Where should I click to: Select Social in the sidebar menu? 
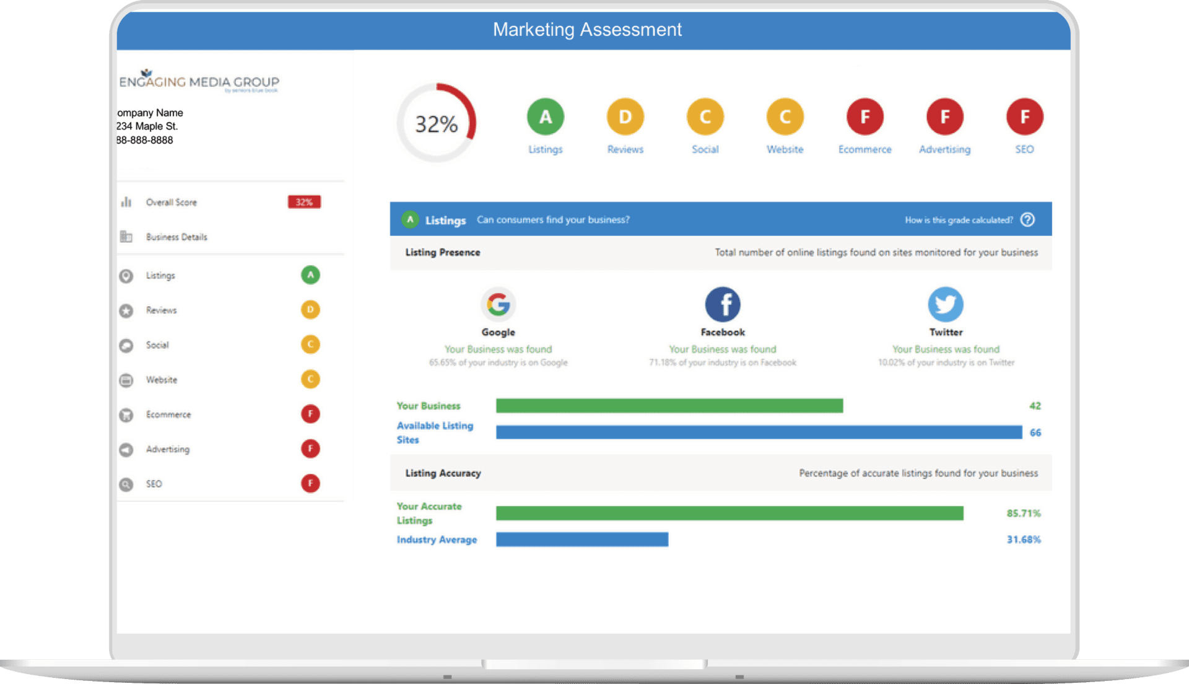[157, 345]
